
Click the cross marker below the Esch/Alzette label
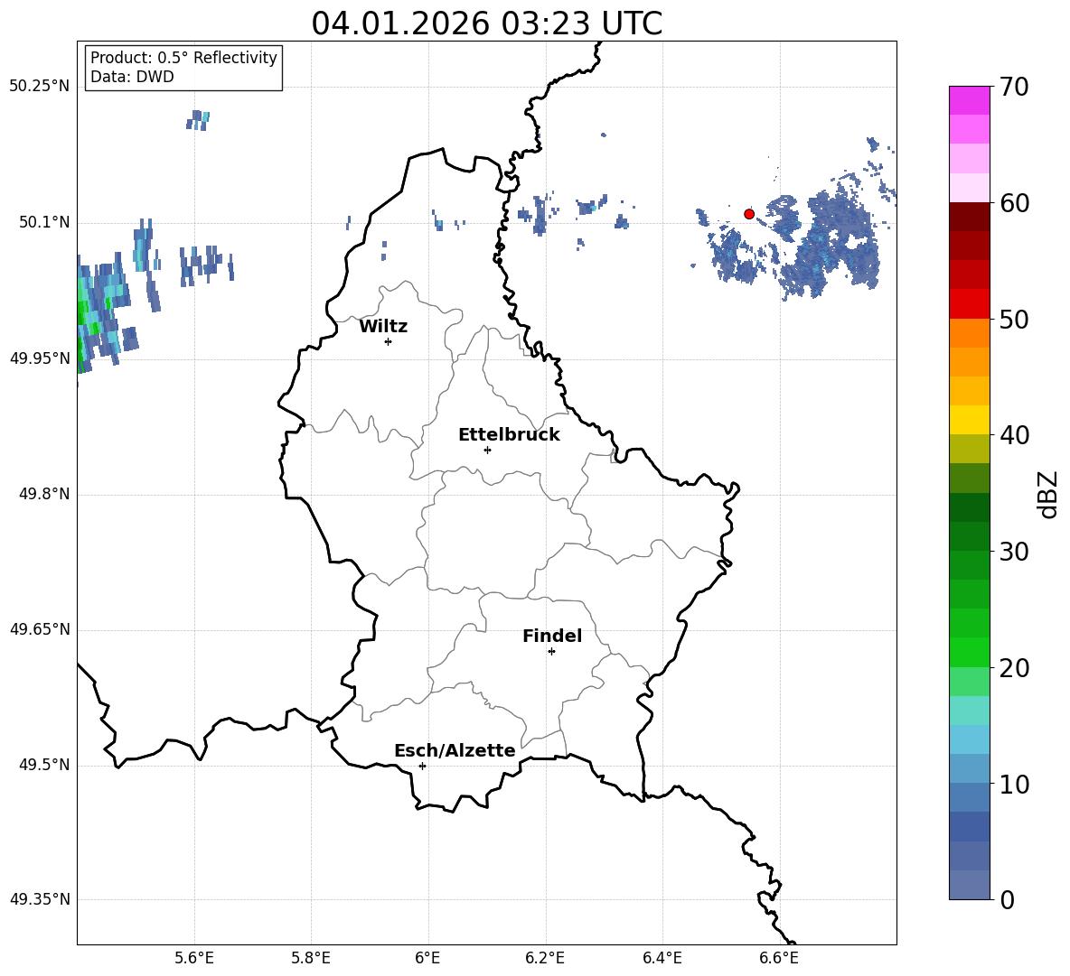(x=422, y=766)
